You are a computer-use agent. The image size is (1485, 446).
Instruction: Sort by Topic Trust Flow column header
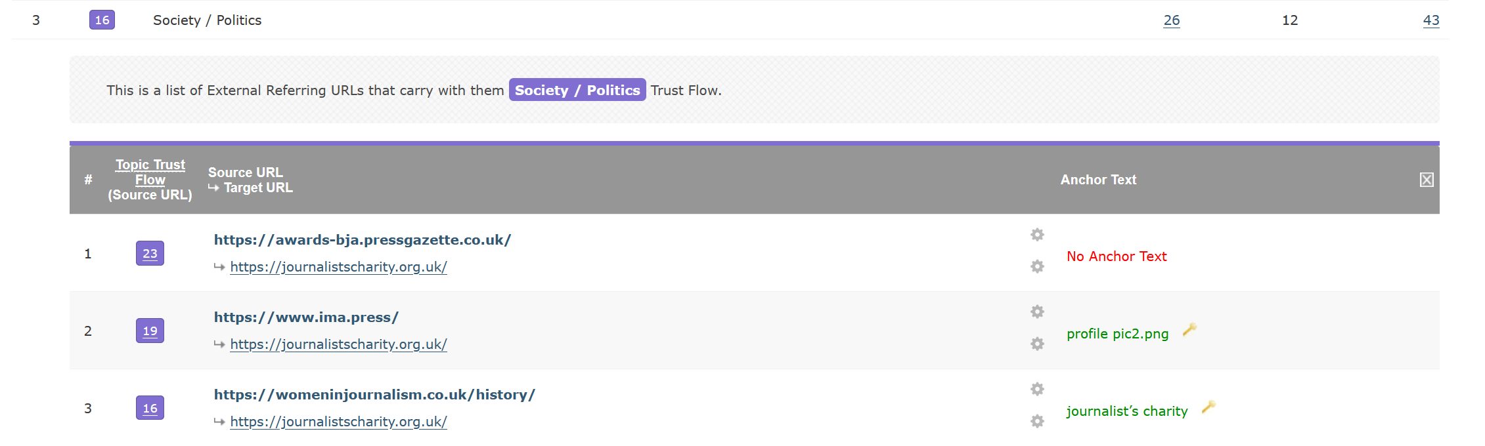click(x=150, y=172)
